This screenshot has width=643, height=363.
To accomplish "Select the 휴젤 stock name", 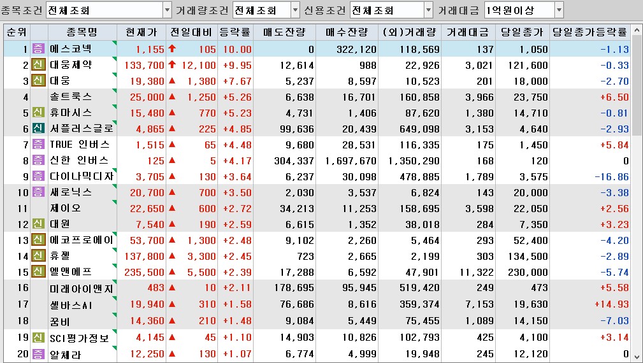I will point(60,256).
